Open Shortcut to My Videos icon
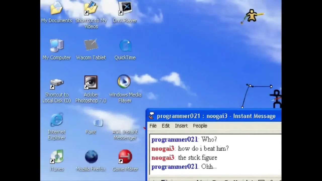 pos(91,9)
